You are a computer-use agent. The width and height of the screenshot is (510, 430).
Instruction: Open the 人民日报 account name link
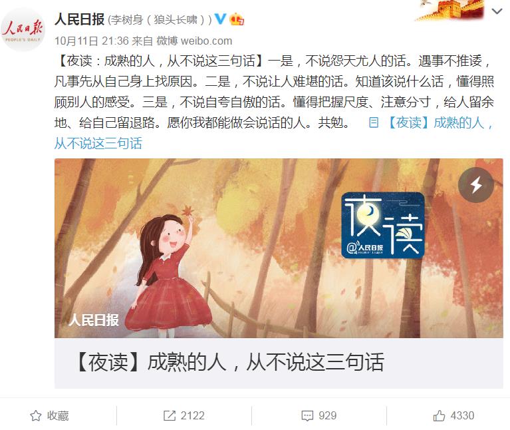79,19
